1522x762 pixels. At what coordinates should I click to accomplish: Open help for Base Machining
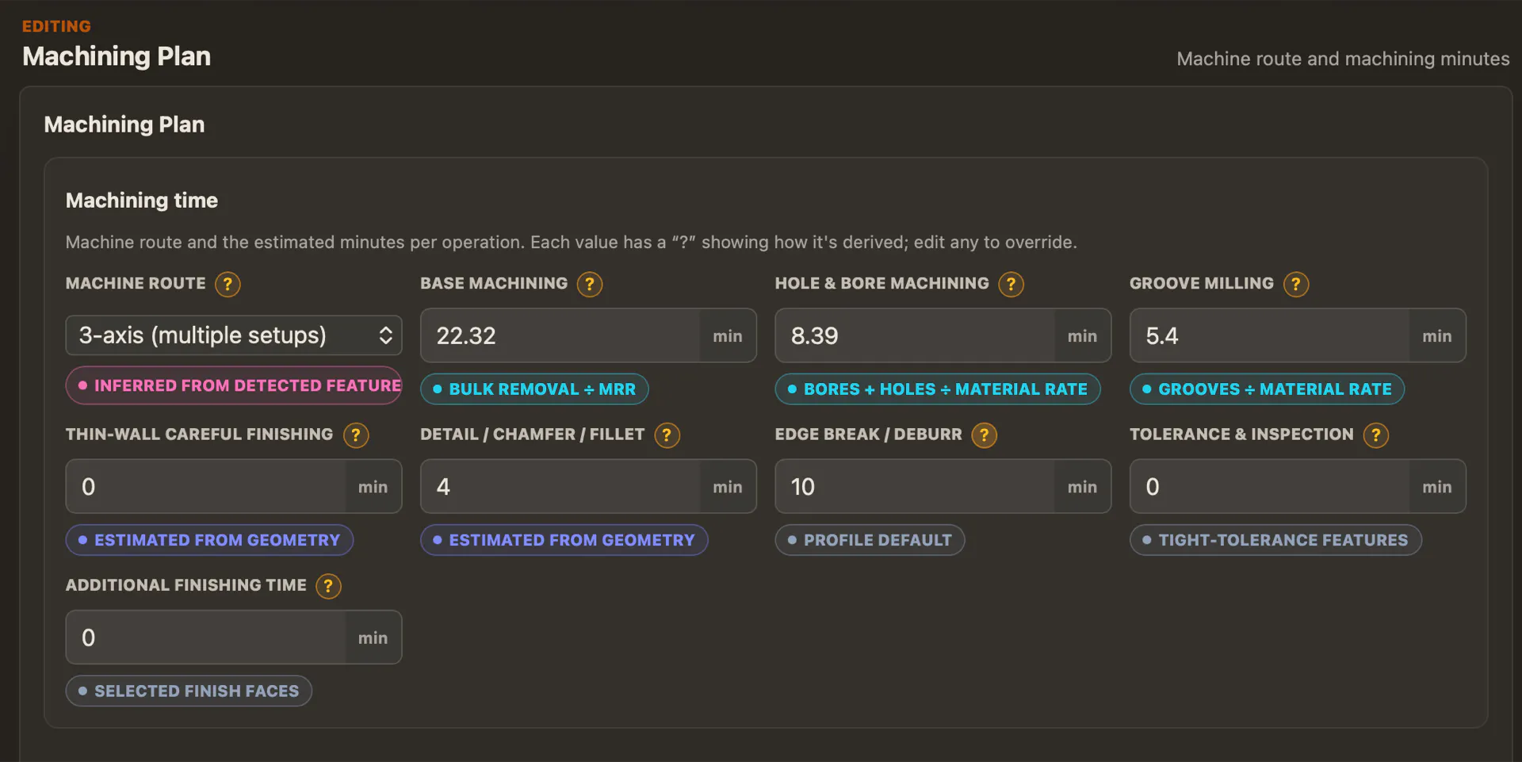click(x=590, y=284)
